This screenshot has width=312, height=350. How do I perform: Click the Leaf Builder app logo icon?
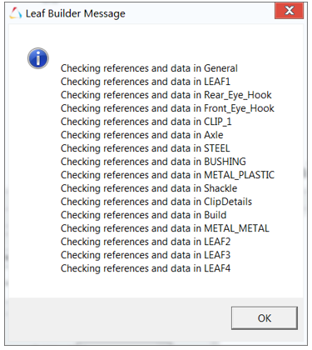point(16,13)
